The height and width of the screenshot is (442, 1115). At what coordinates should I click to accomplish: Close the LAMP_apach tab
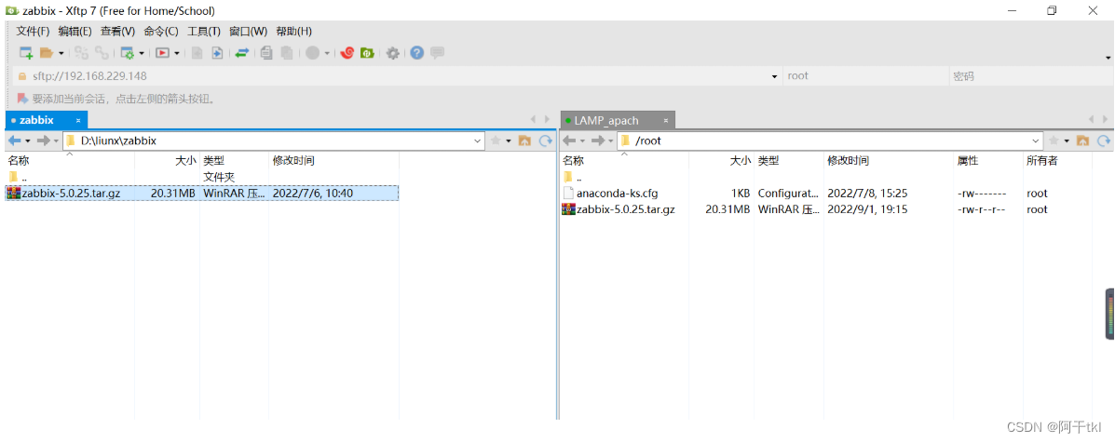(666, 121)
